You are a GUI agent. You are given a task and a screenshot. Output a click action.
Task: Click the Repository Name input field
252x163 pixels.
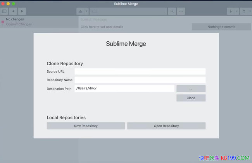[x=140, y=80]
